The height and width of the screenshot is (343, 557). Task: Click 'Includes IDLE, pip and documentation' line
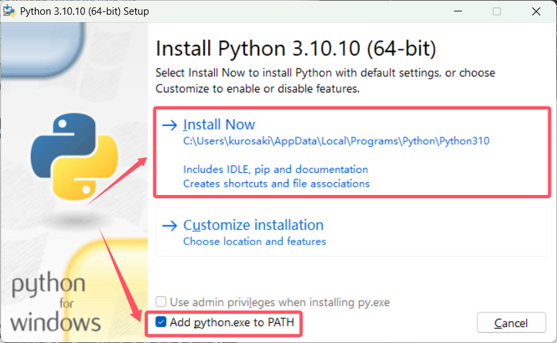[x=275, y=169]
